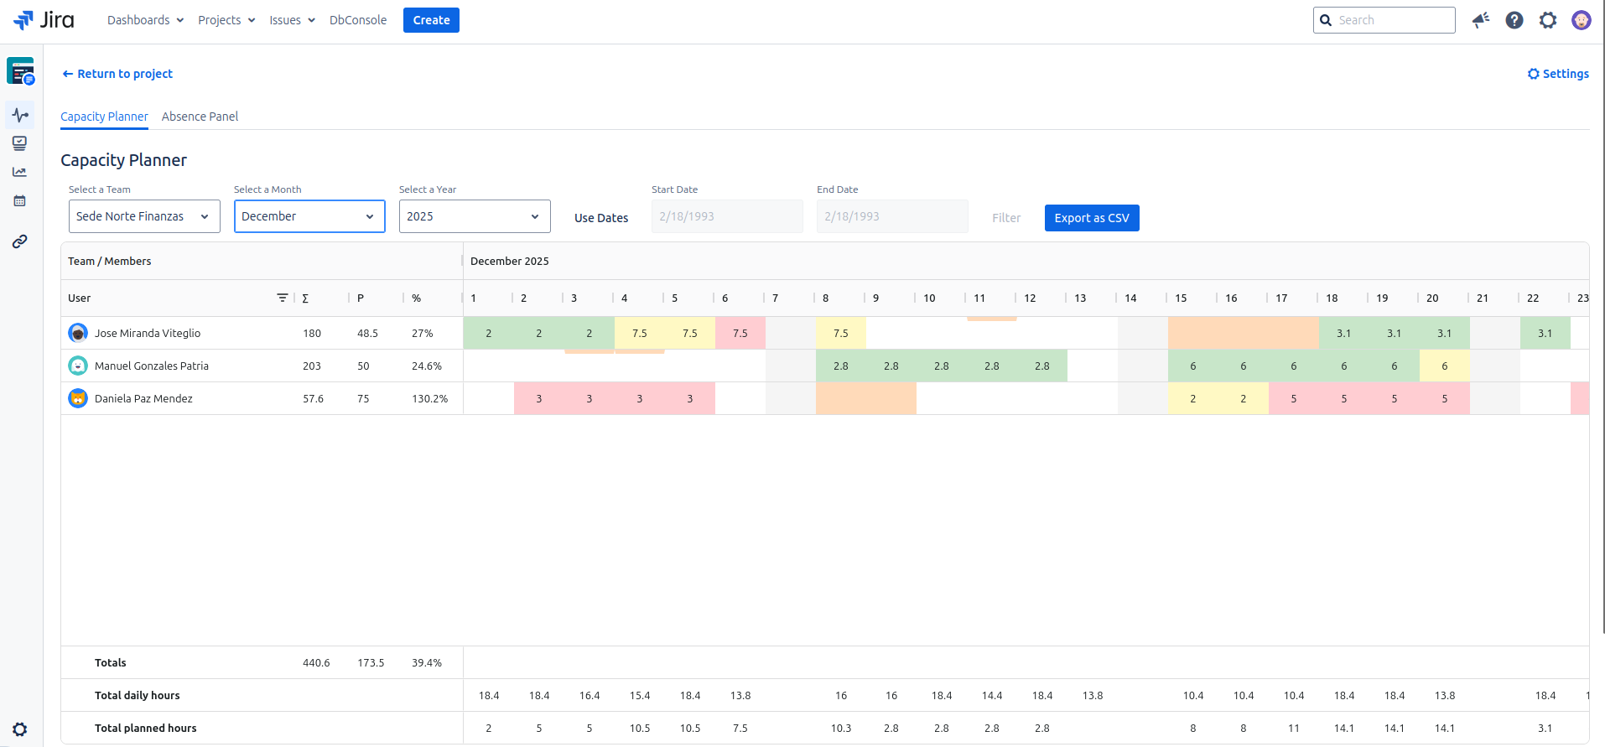
Task: Click the calendar icon in left sidebar
Action: [20, 201]
